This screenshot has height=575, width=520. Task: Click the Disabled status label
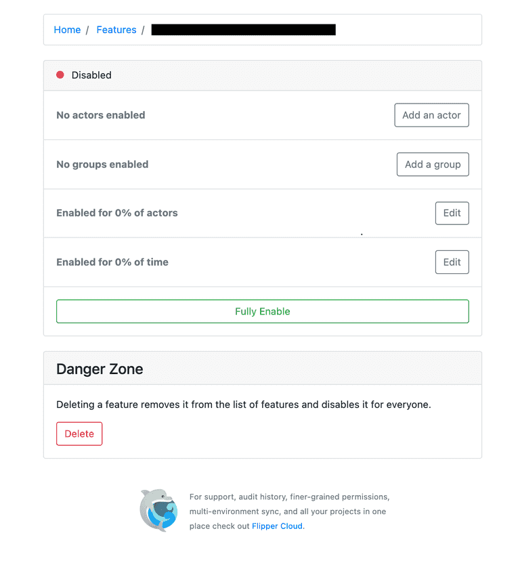click(91, 75)
